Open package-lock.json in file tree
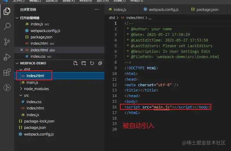 (59, 121)
